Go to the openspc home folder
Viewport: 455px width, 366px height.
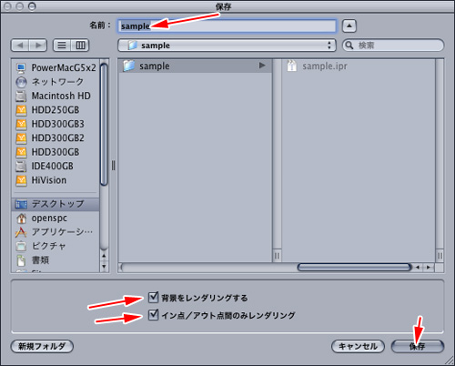[x=56, y=219]
